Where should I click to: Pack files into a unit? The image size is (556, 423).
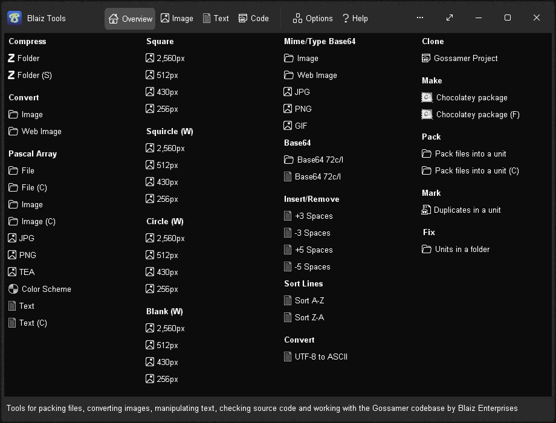470,153
